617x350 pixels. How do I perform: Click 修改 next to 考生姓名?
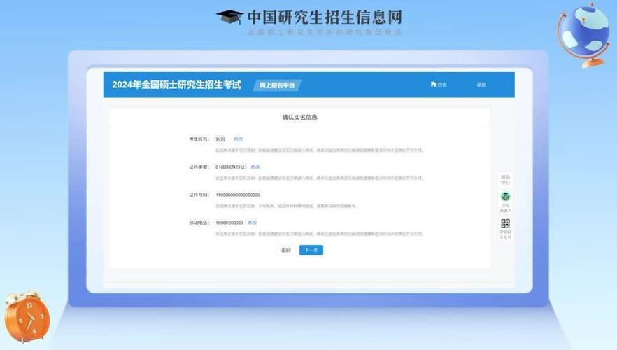(238, 139)
